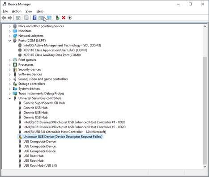Select the Print queues printer icon
The image size is (209, 177).
(x=15, y=60)
